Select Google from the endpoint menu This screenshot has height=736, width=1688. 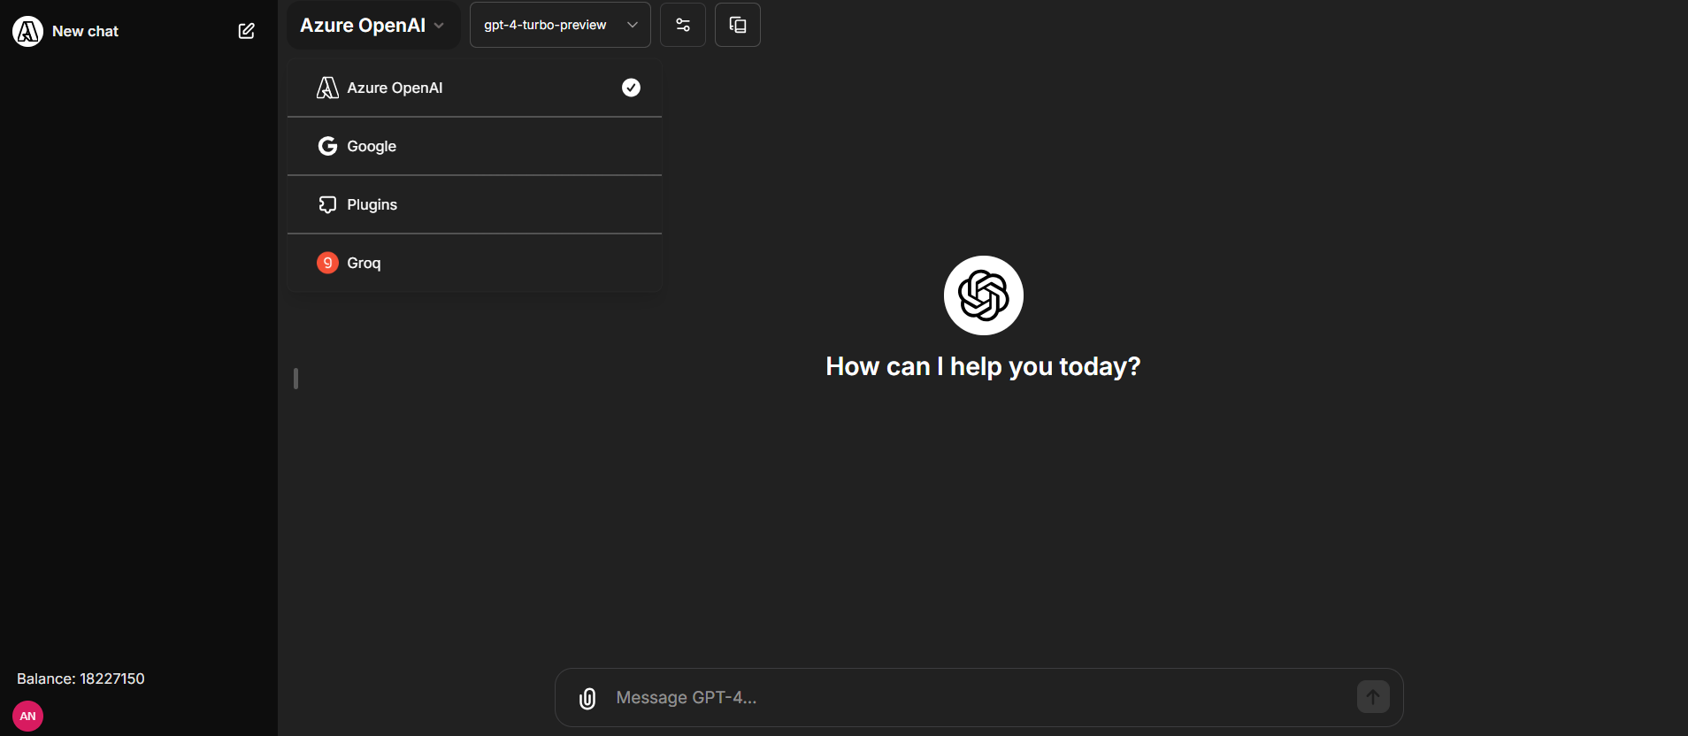(x=474, y=146)
